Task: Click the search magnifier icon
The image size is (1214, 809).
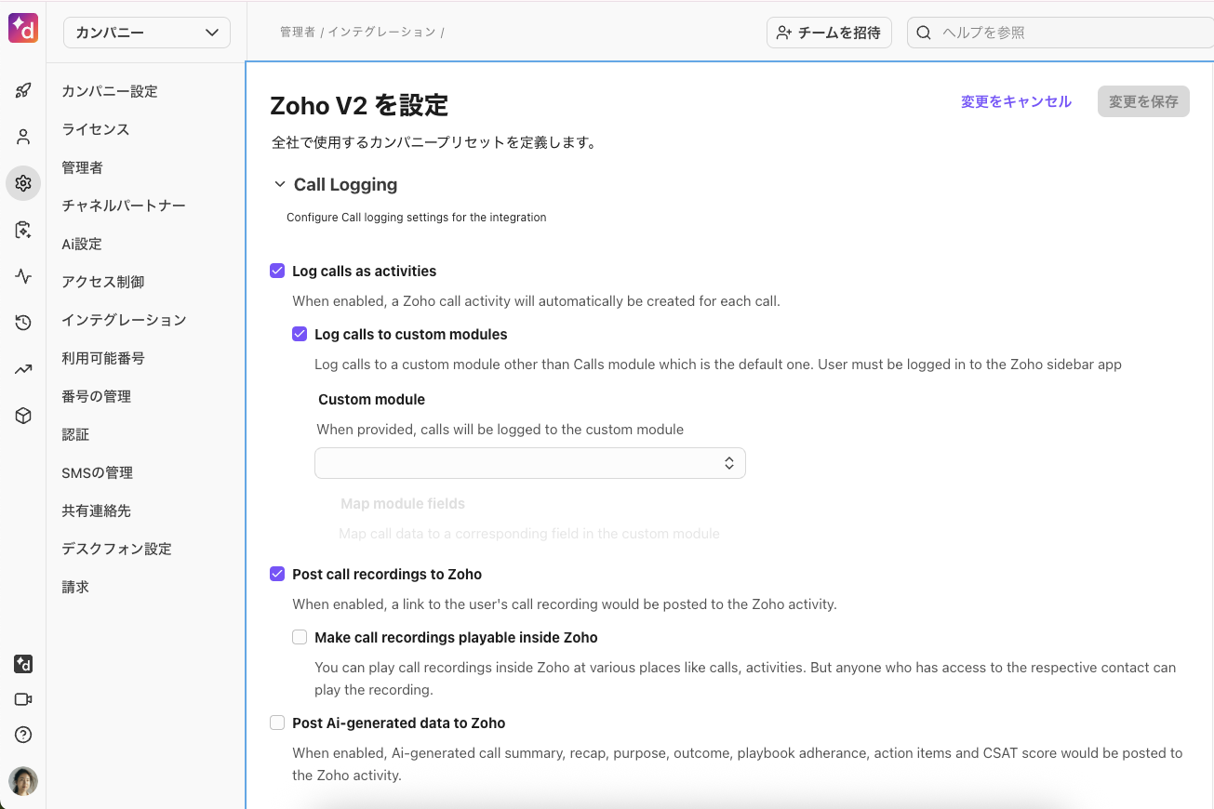Action: pos(924,33)
